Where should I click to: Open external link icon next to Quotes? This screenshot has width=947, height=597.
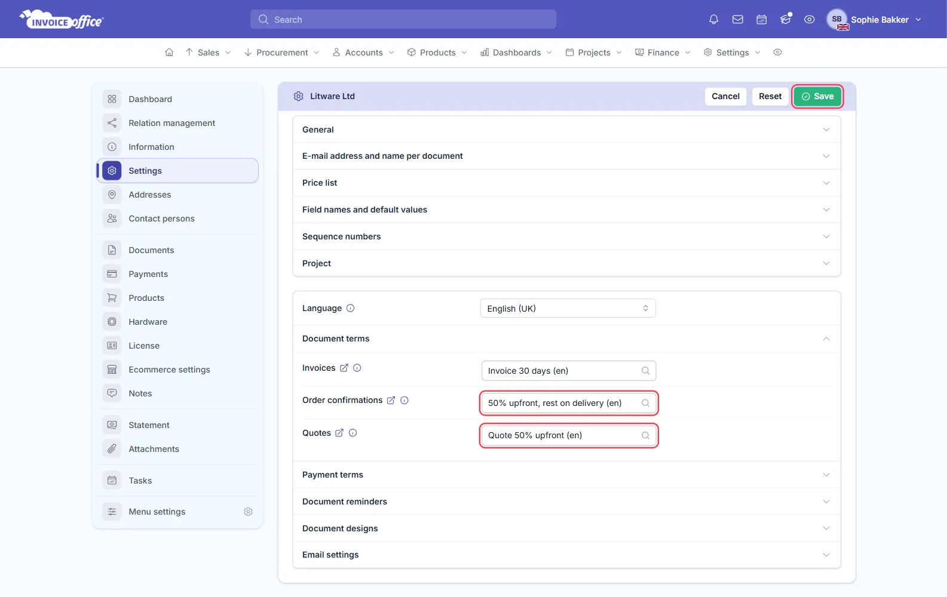point(339,433)
